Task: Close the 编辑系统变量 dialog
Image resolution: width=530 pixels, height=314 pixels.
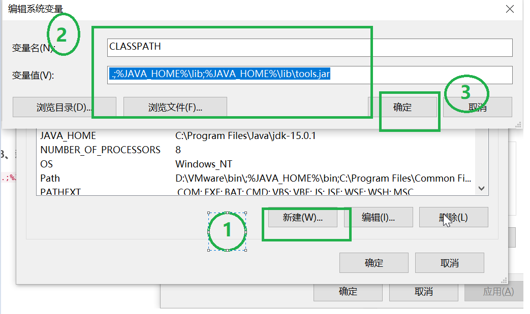Action: 510,9
